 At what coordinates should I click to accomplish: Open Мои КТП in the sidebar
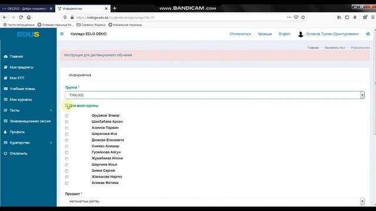tap(17, 78)
